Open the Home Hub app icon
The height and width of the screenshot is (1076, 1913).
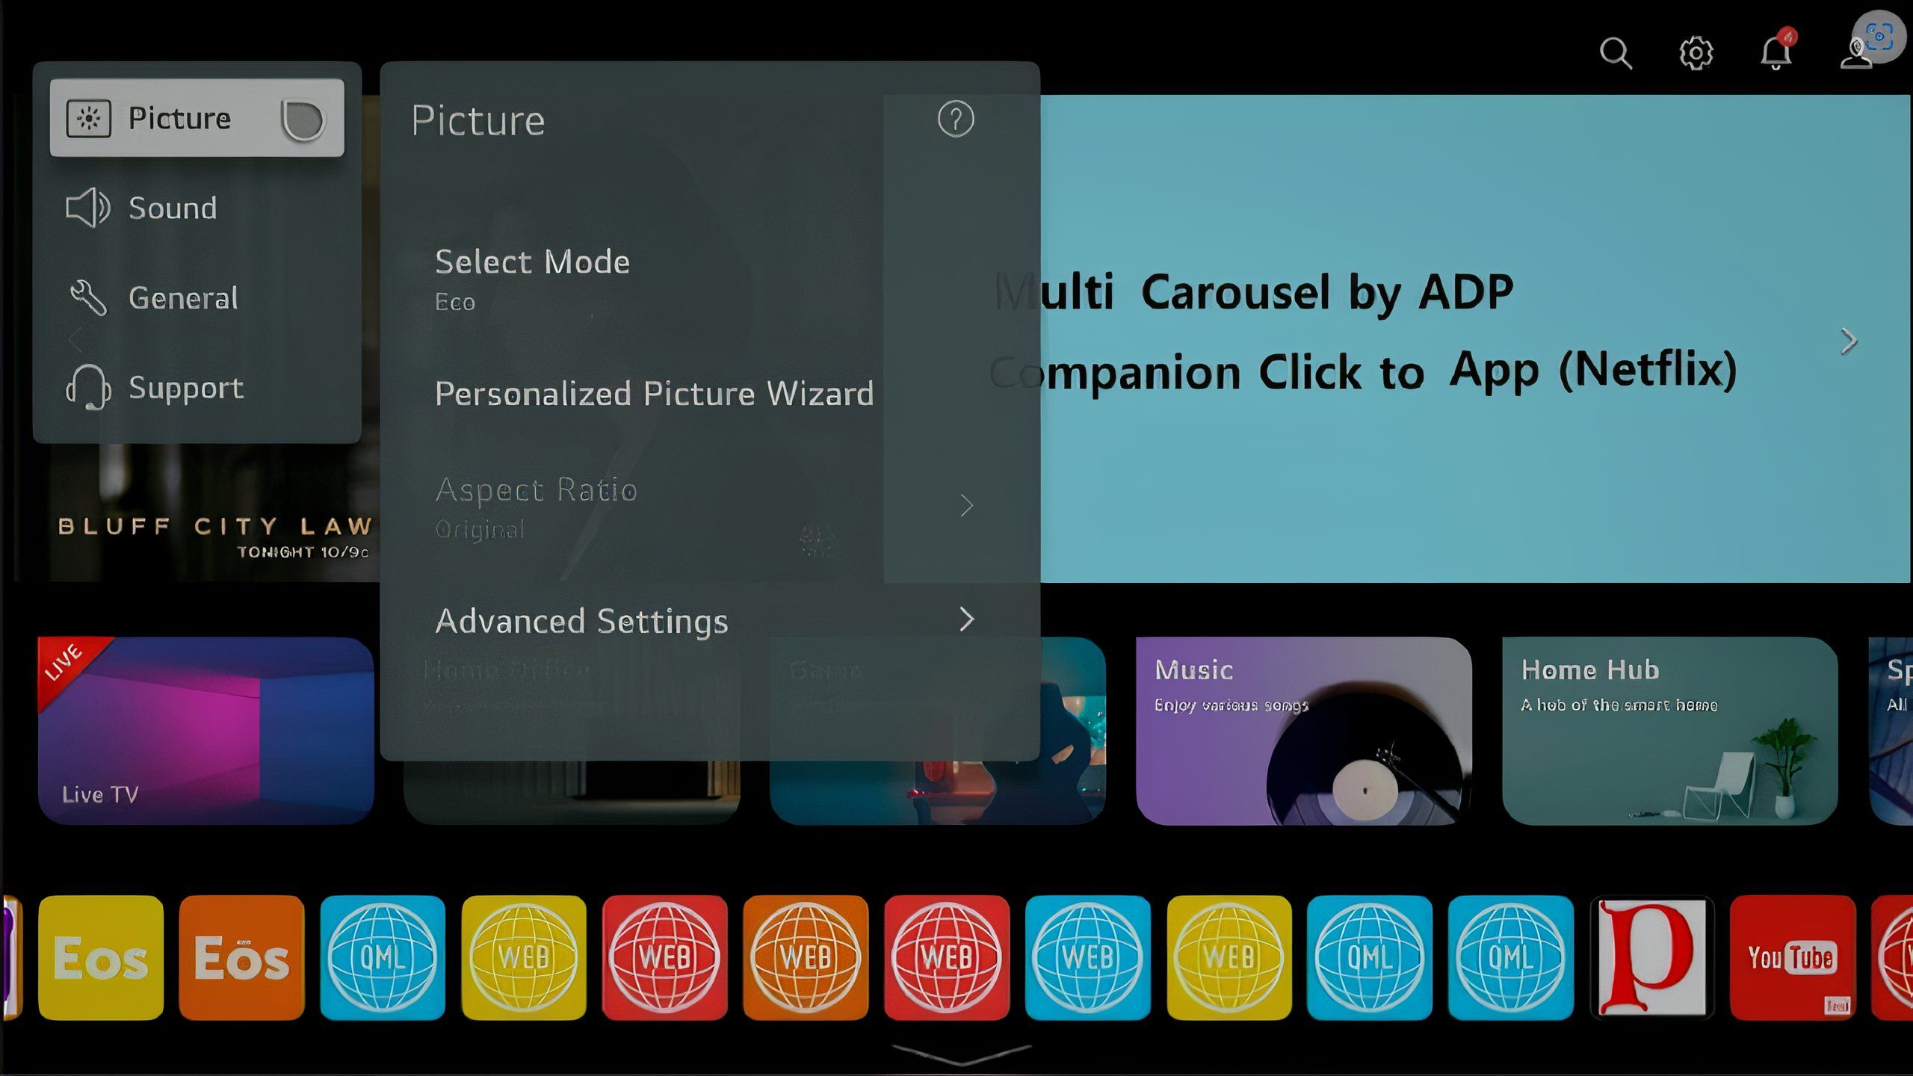click(x=1667, y=731)
